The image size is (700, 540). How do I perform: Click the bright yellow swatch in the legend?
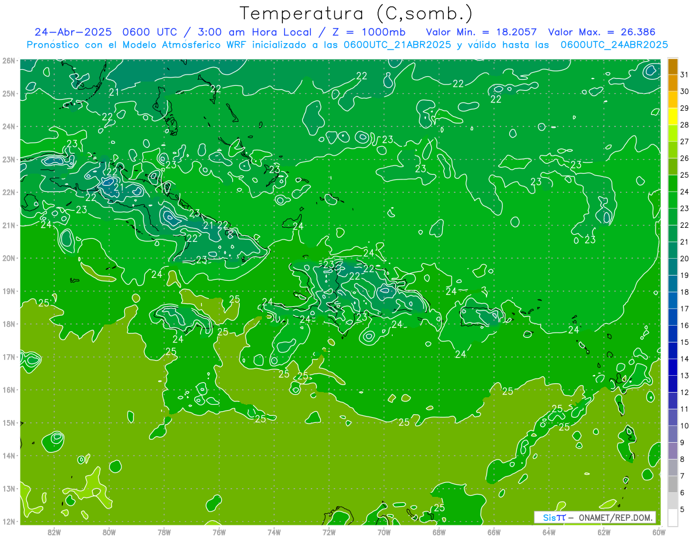pos(673,117)
